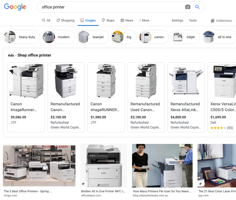The width and height of the screenshot is (236, 200).
Task: Click the product tag icon on Brother printer image
Action: tap(83, 184)
